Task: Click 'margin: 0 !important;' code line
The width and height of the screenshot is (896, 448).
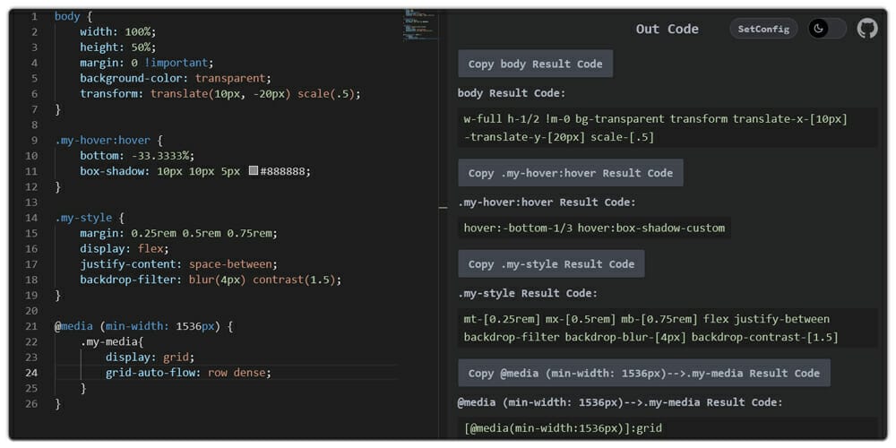Action: [147, 63]
